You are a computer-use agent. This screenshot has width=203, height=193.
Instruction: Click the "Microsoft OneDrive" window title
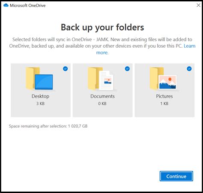(x=28, y=6)
